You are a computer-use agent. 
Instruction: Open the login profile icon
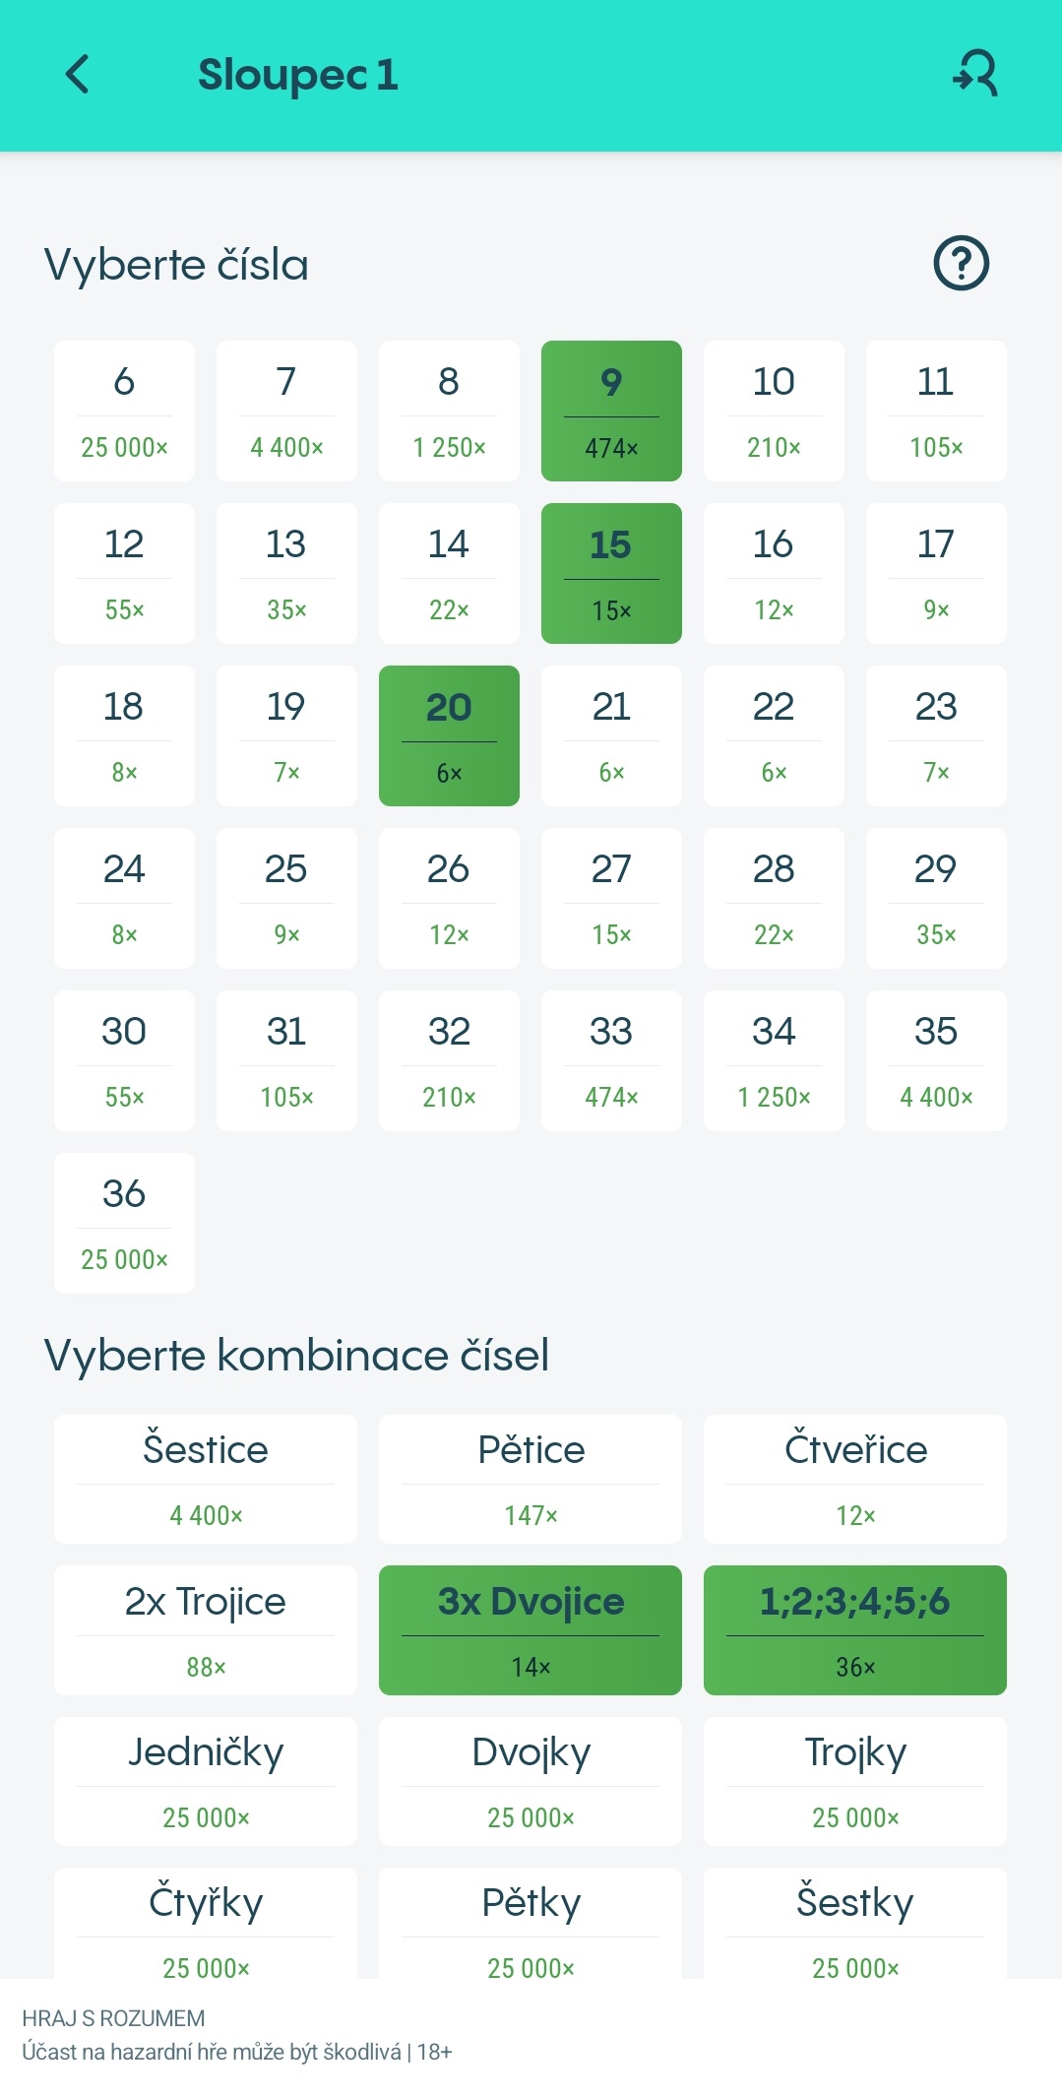pyautogui.click(x=975, y=75)
